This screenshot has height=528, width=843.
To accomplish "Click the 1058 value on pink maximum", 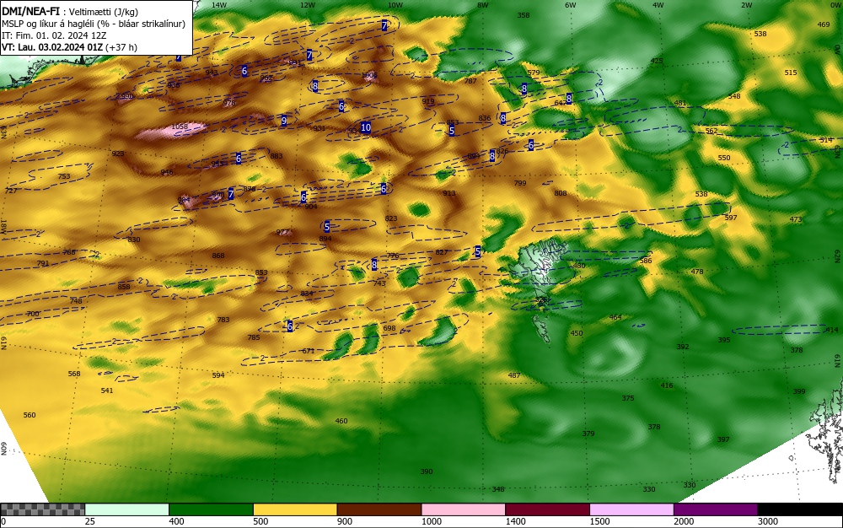I will [x=180, y=127].
